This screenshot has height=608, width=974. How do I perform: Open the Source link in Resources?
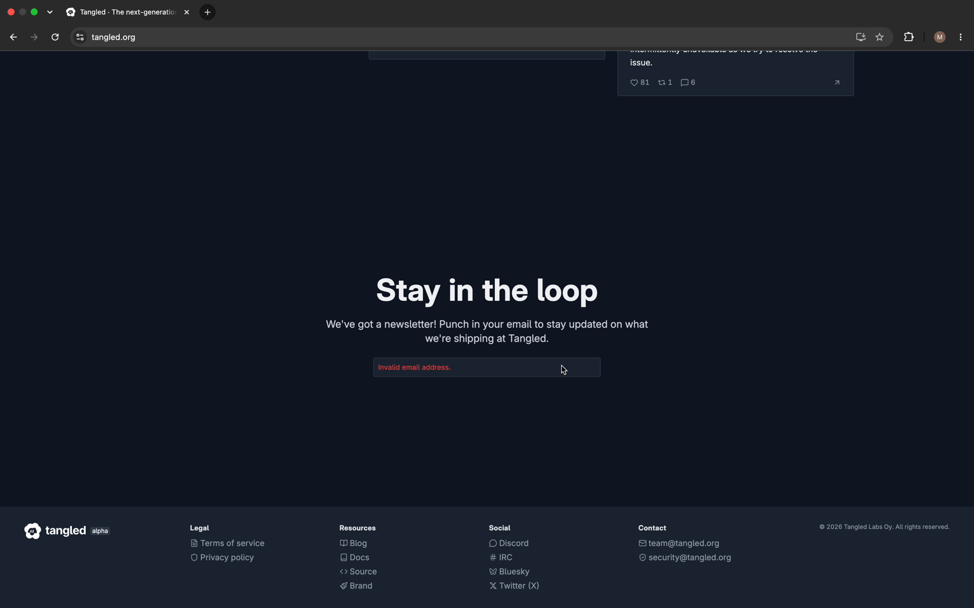click(358, 572)
